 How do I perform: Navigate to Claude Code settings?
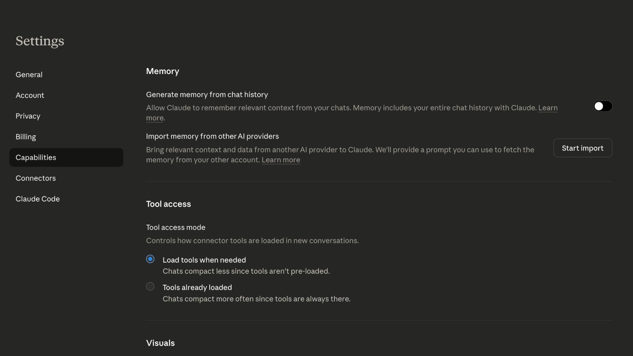(x=38, y=199)
